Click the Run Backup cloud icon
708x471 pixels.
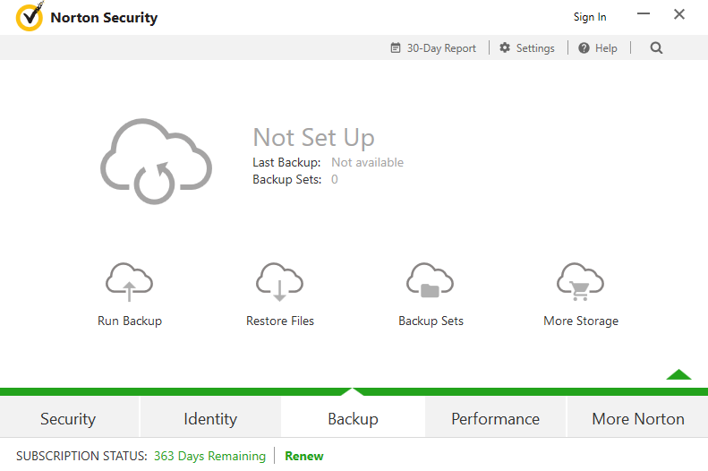[x=129, y=282]
